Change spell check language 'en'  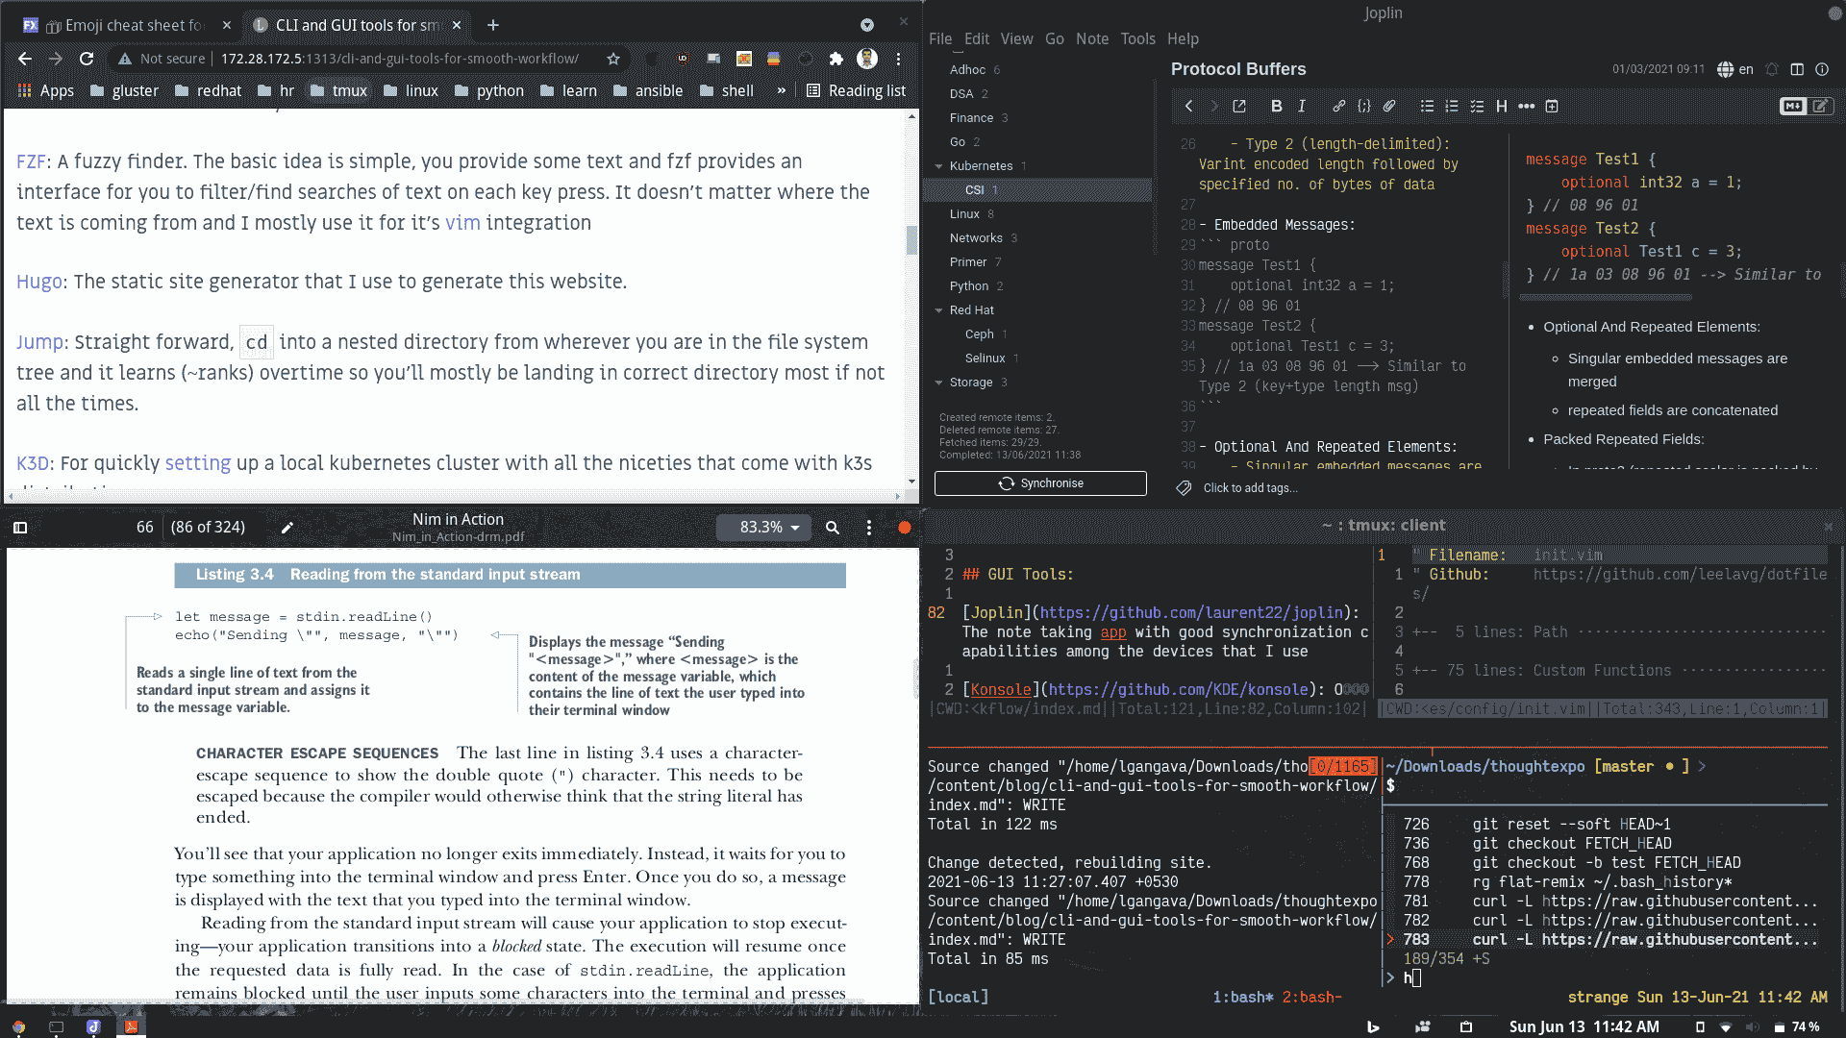pyautogui.click(x=1735, y=69)
